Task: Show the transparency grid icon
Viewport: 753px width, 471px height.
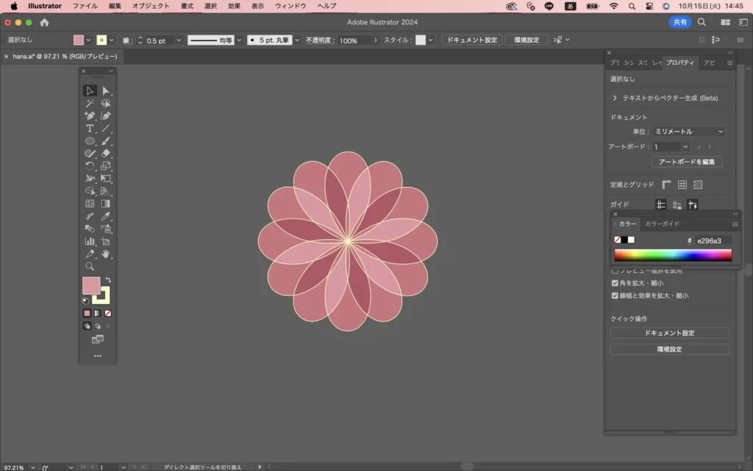Action: point(698,185)
